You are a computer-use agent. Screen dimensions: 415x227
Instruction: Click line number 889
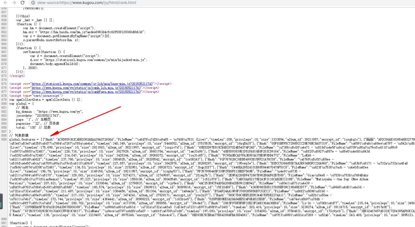[4, 139]
